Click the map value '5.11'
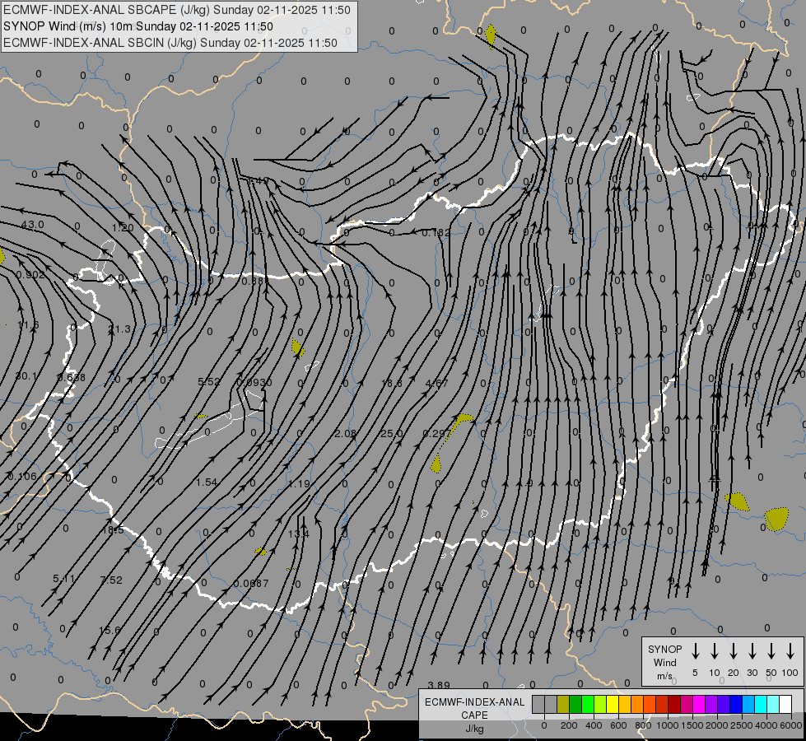This screenshot has width=806, height=741. click(63, 579)
